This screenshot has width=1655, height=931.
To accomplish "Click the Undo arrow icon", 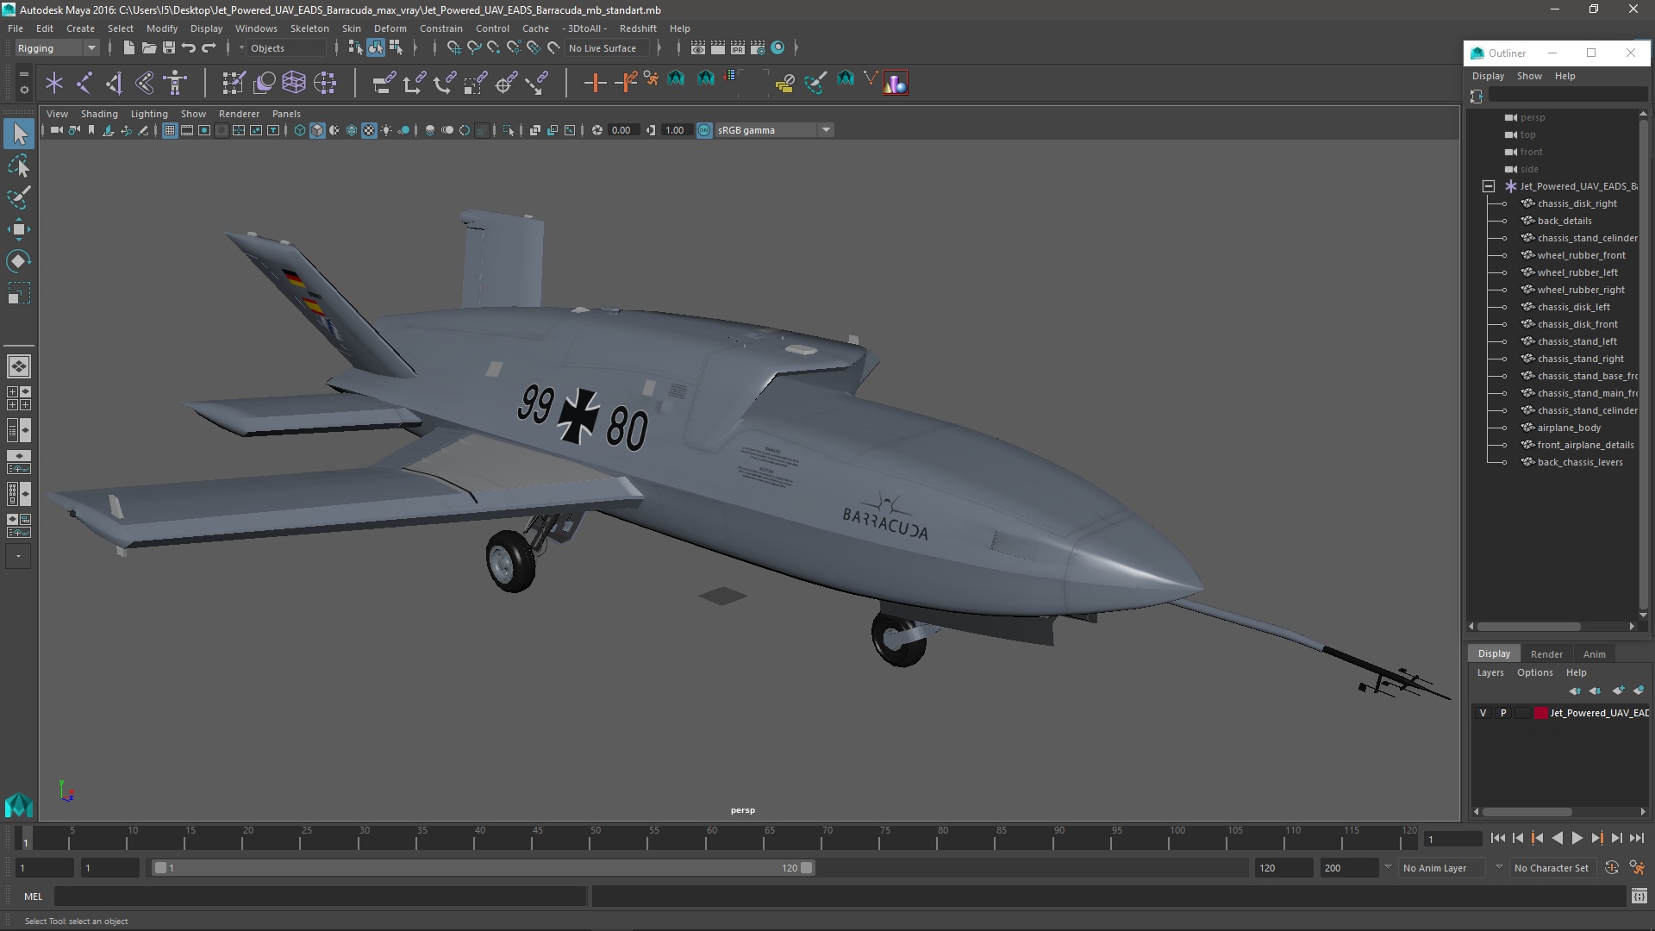I will tap(188, 48).
